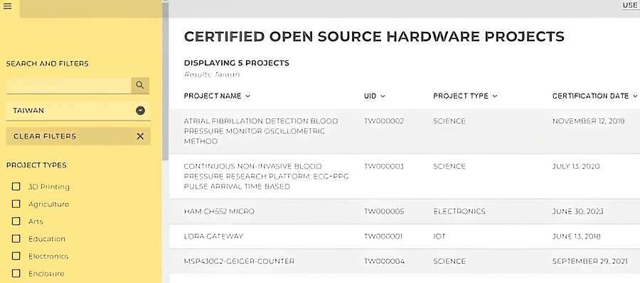The height and width of the screenshot is (283, 640).
Task: Enable the Agriculture project type checkbox
Action: tap(16, 204)
